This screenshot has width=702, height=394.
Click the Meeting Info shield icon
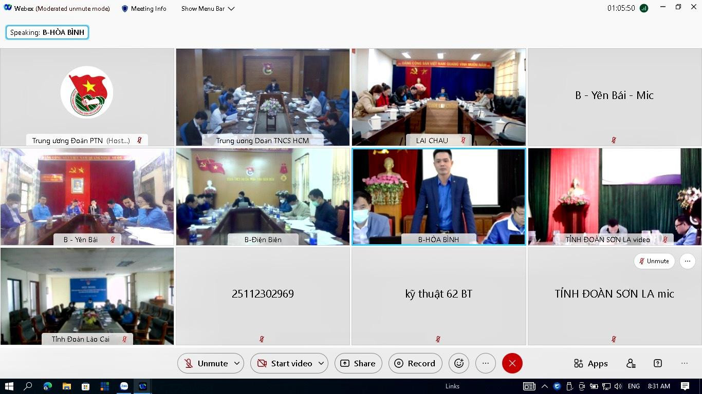click(x=125, y=9)
